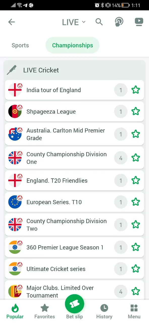This screenshot has height=323, width=149.
Task: Expand County Championship Division One matches
Action: coord(74,158)
